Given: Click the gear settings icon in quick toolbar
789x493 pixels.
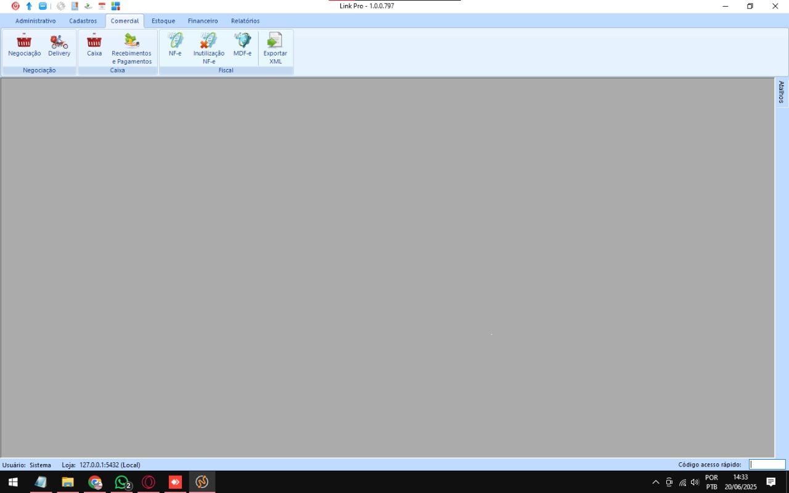Looking at the screenshot, I should click(60, 6).
